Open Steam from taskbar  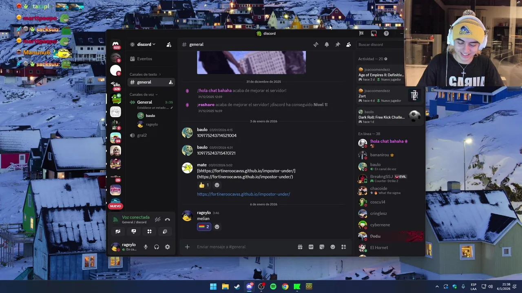[237, 286]
